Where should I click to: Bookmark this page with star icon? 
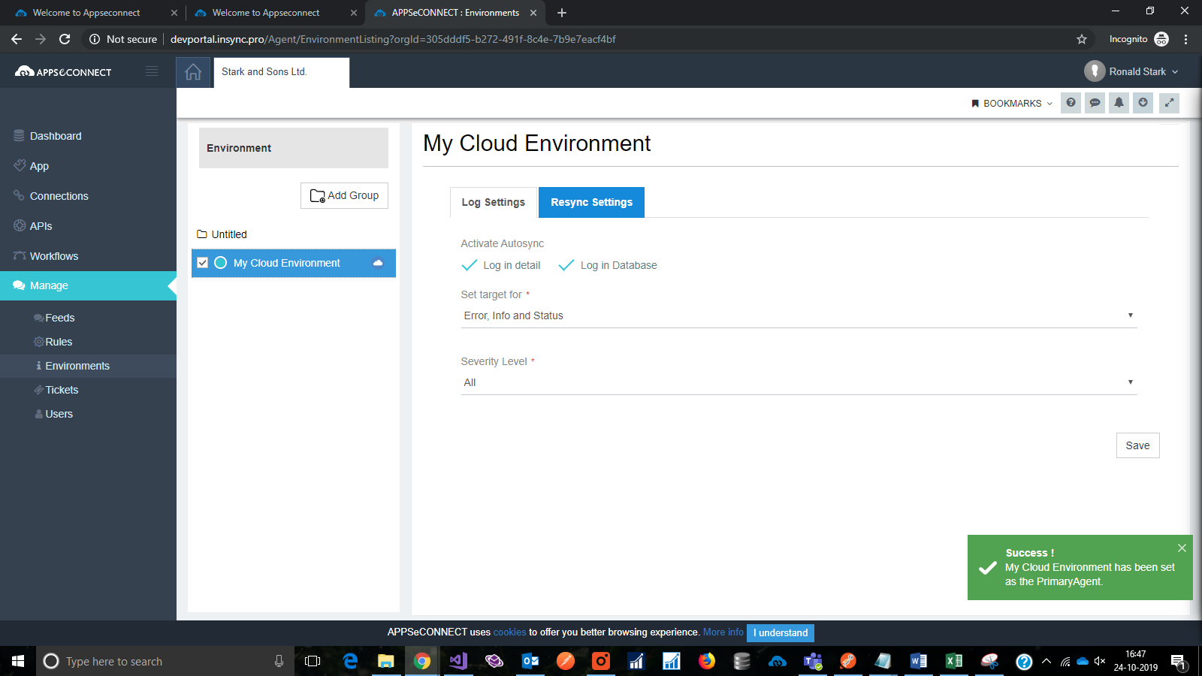1082,39
